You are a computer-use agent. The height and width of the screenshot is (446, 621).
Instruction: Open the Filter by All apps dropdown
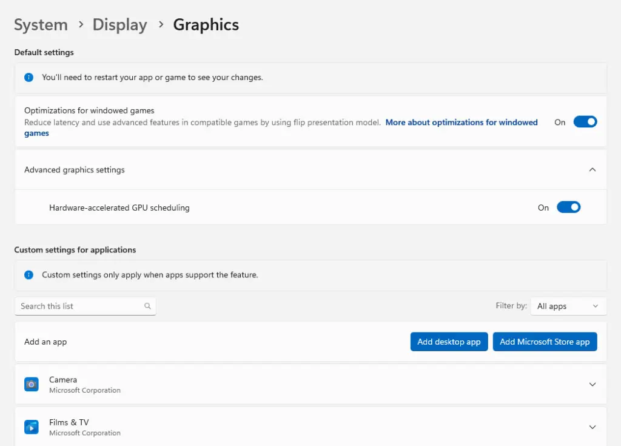point(568,306)
